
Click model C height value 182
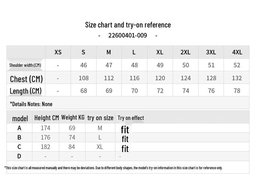pyautogui.click(x=45, y=147)
